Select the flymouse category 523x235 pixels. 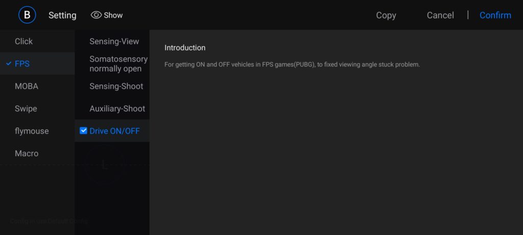pyautogui.click(x=32, y=131)
